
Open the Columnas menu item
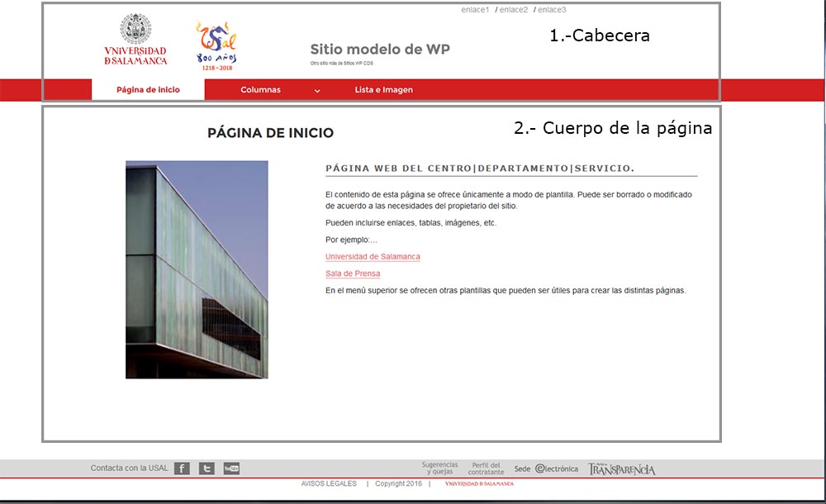260,90
